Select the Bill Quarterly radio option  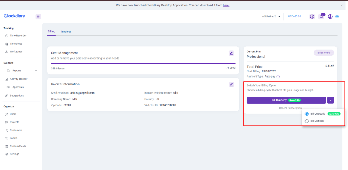[307, 114]
